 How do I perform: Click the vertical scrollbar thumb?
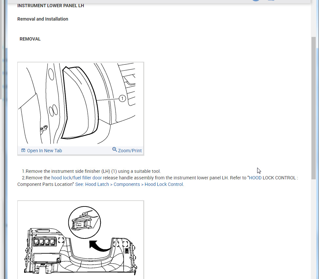pyautogui.click(x=313, y=108)
